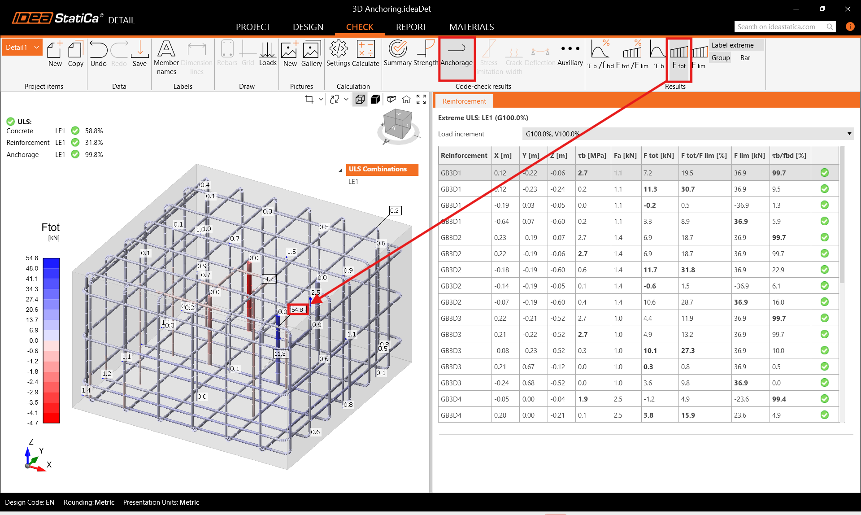This screenshot has height=515, width=861.
Task: Click the 54.8 label in 3D view
Action: [297, 310]
